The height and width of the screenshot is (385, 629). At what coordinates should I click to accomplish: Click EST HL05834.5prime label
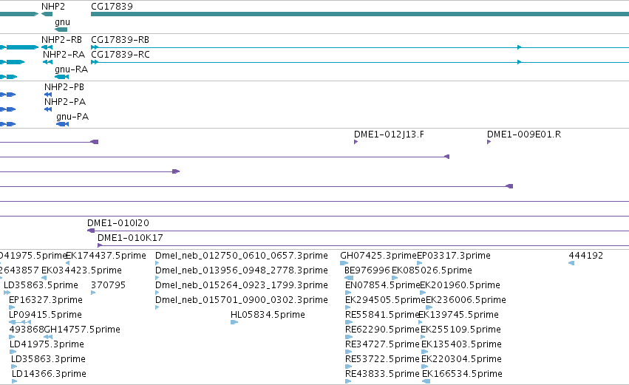(x=268, y=315)
